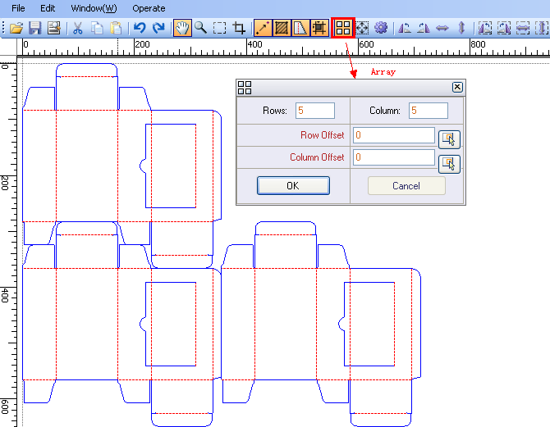Toggle the line endpoint tool icon

pyautogui.click(x=263, y=28)
